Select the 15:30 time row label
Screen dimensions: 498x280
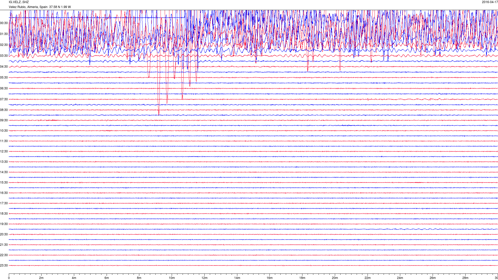click(4, 183)
